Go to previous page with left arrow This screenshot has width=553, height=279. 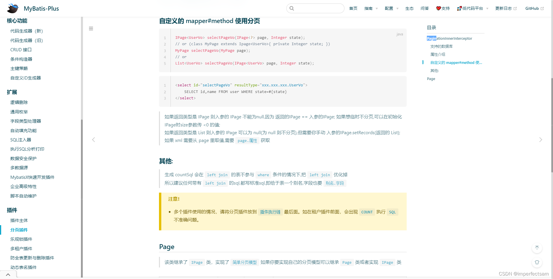[x=93, y=140]
